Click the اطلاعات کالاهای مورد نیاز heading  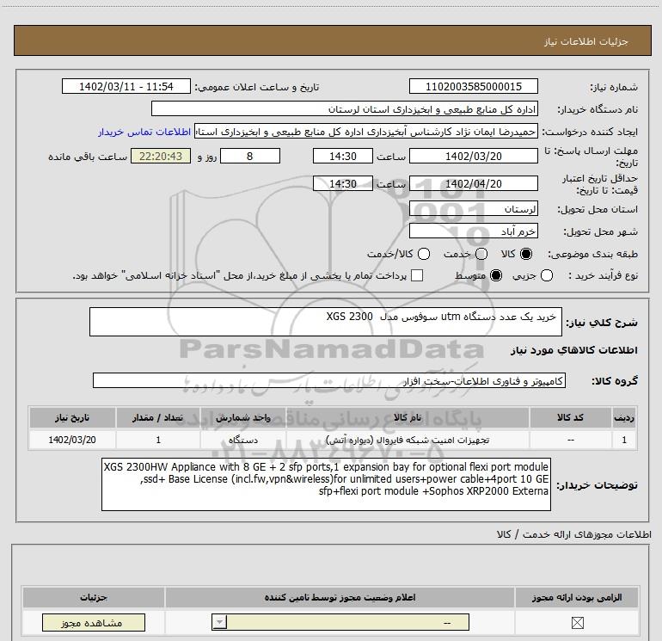pos(573,350)
